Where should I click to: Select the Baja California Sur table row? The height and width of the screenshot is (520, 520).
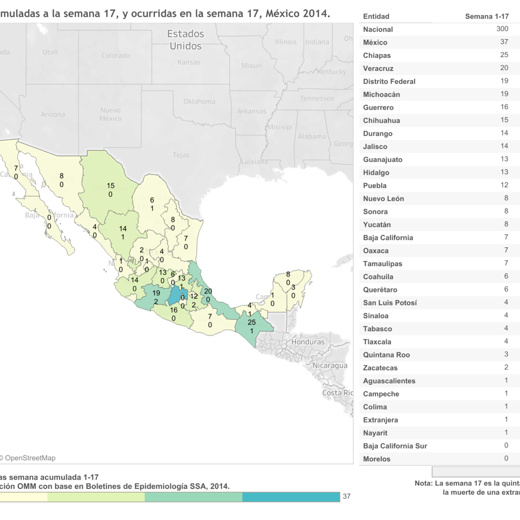[433, 446]
